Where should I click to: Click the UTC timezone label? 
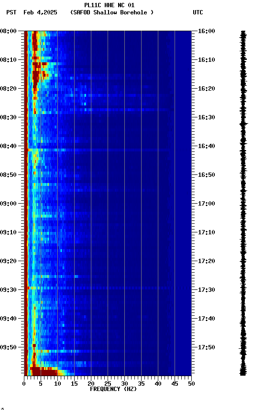click(198, 12)
